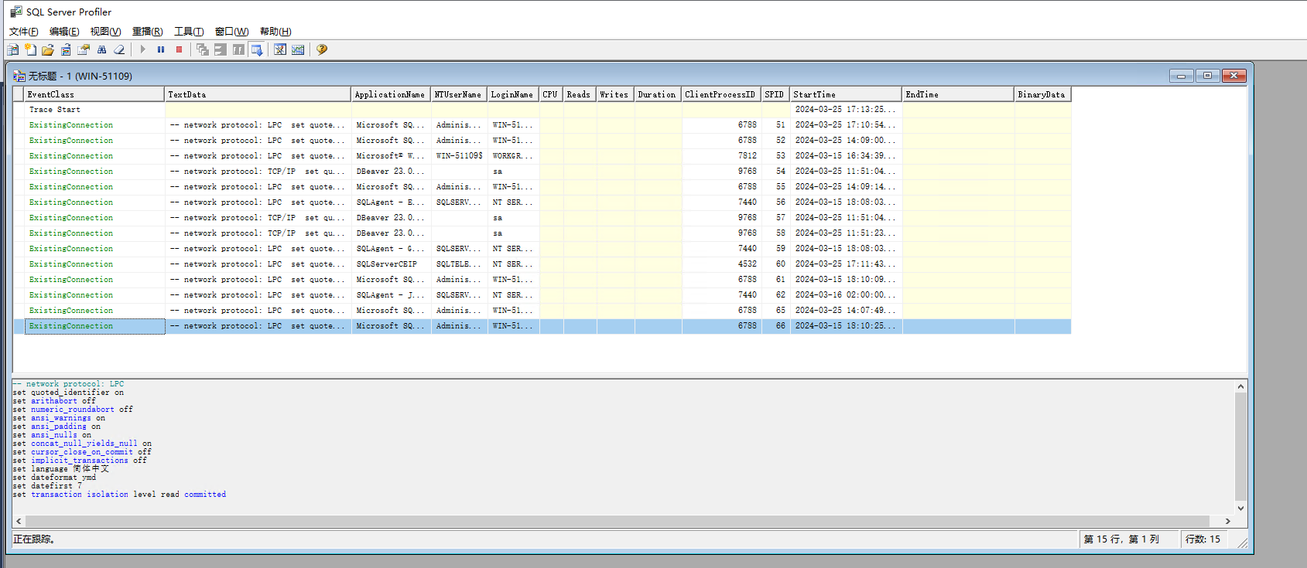Click the NTUserName column header
The image size is (1307, 568).
(459, 94)
